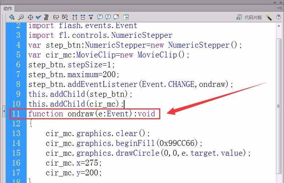Click 'step_btn.maximum=200;' code line
The image size is (284, 183).
[74, 74]
